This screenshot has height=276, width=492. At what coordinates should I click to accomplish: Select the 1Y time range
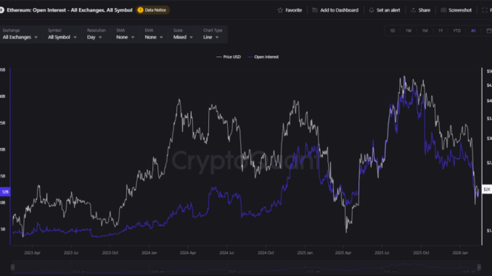pyautogui.click(x=440, y=30)
